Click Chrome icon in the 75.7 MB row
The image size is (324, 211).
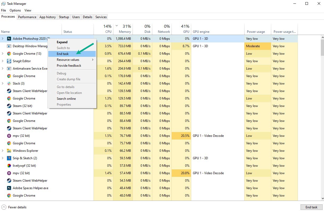click(9, 143)
